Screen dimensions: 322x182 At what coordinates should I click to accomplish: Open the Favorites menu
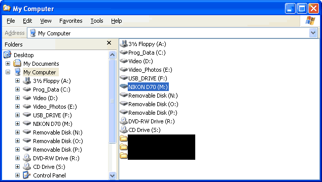[x=71, y=21]
